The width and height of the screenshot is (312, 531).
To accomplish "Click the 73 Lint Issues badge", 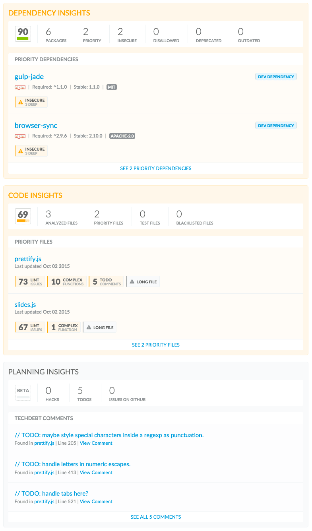I will coord(30,282).
